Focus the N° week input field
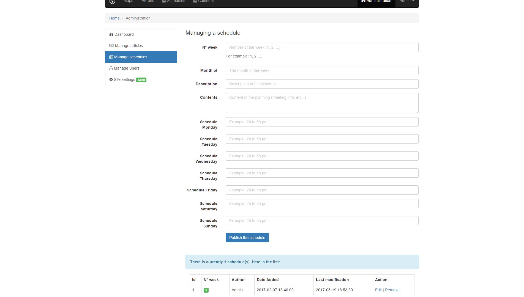This screenshot has width=524, height=297. 322,47
